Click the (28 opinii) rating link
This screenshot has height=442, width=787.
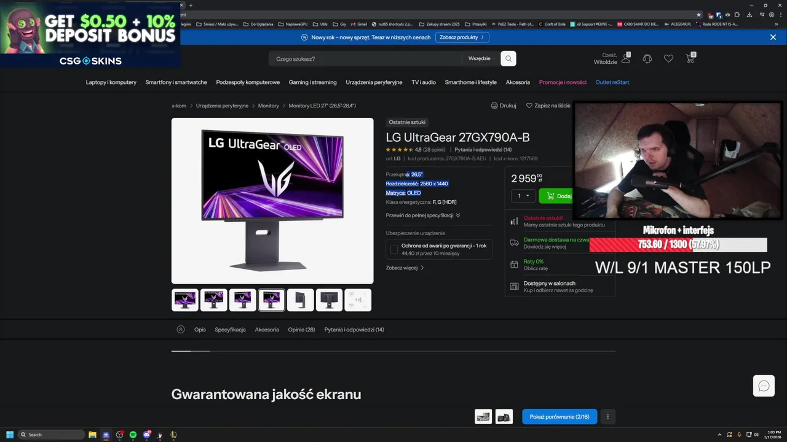coord(434,150)
